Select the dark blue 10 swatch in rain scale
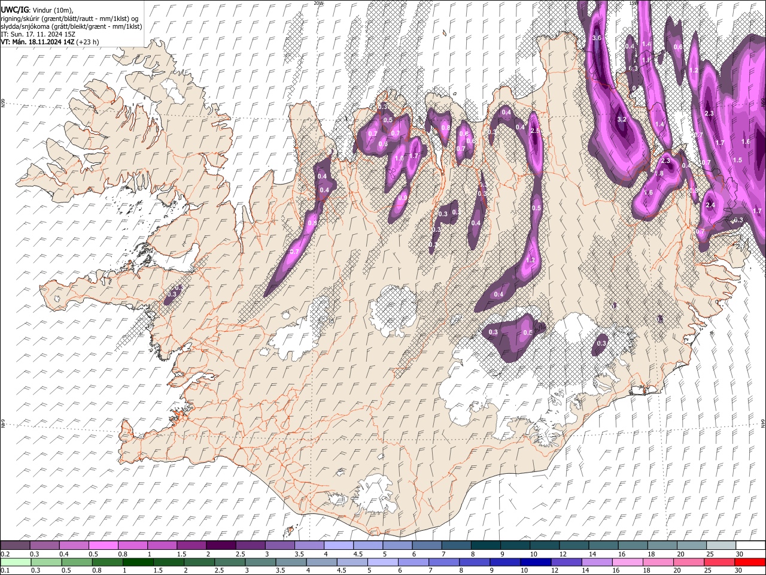The width and height of the screenshot is (766, 575). tap(536, 562)
